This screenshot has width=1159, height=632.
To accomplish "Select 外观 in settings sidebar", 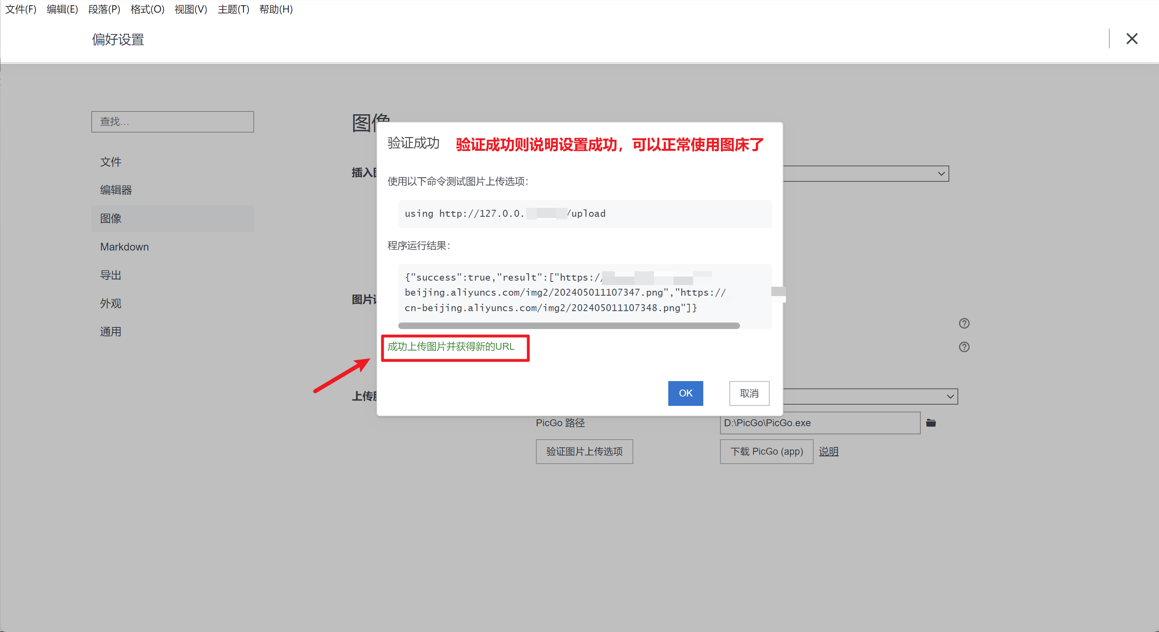I will tap(172, 303).
